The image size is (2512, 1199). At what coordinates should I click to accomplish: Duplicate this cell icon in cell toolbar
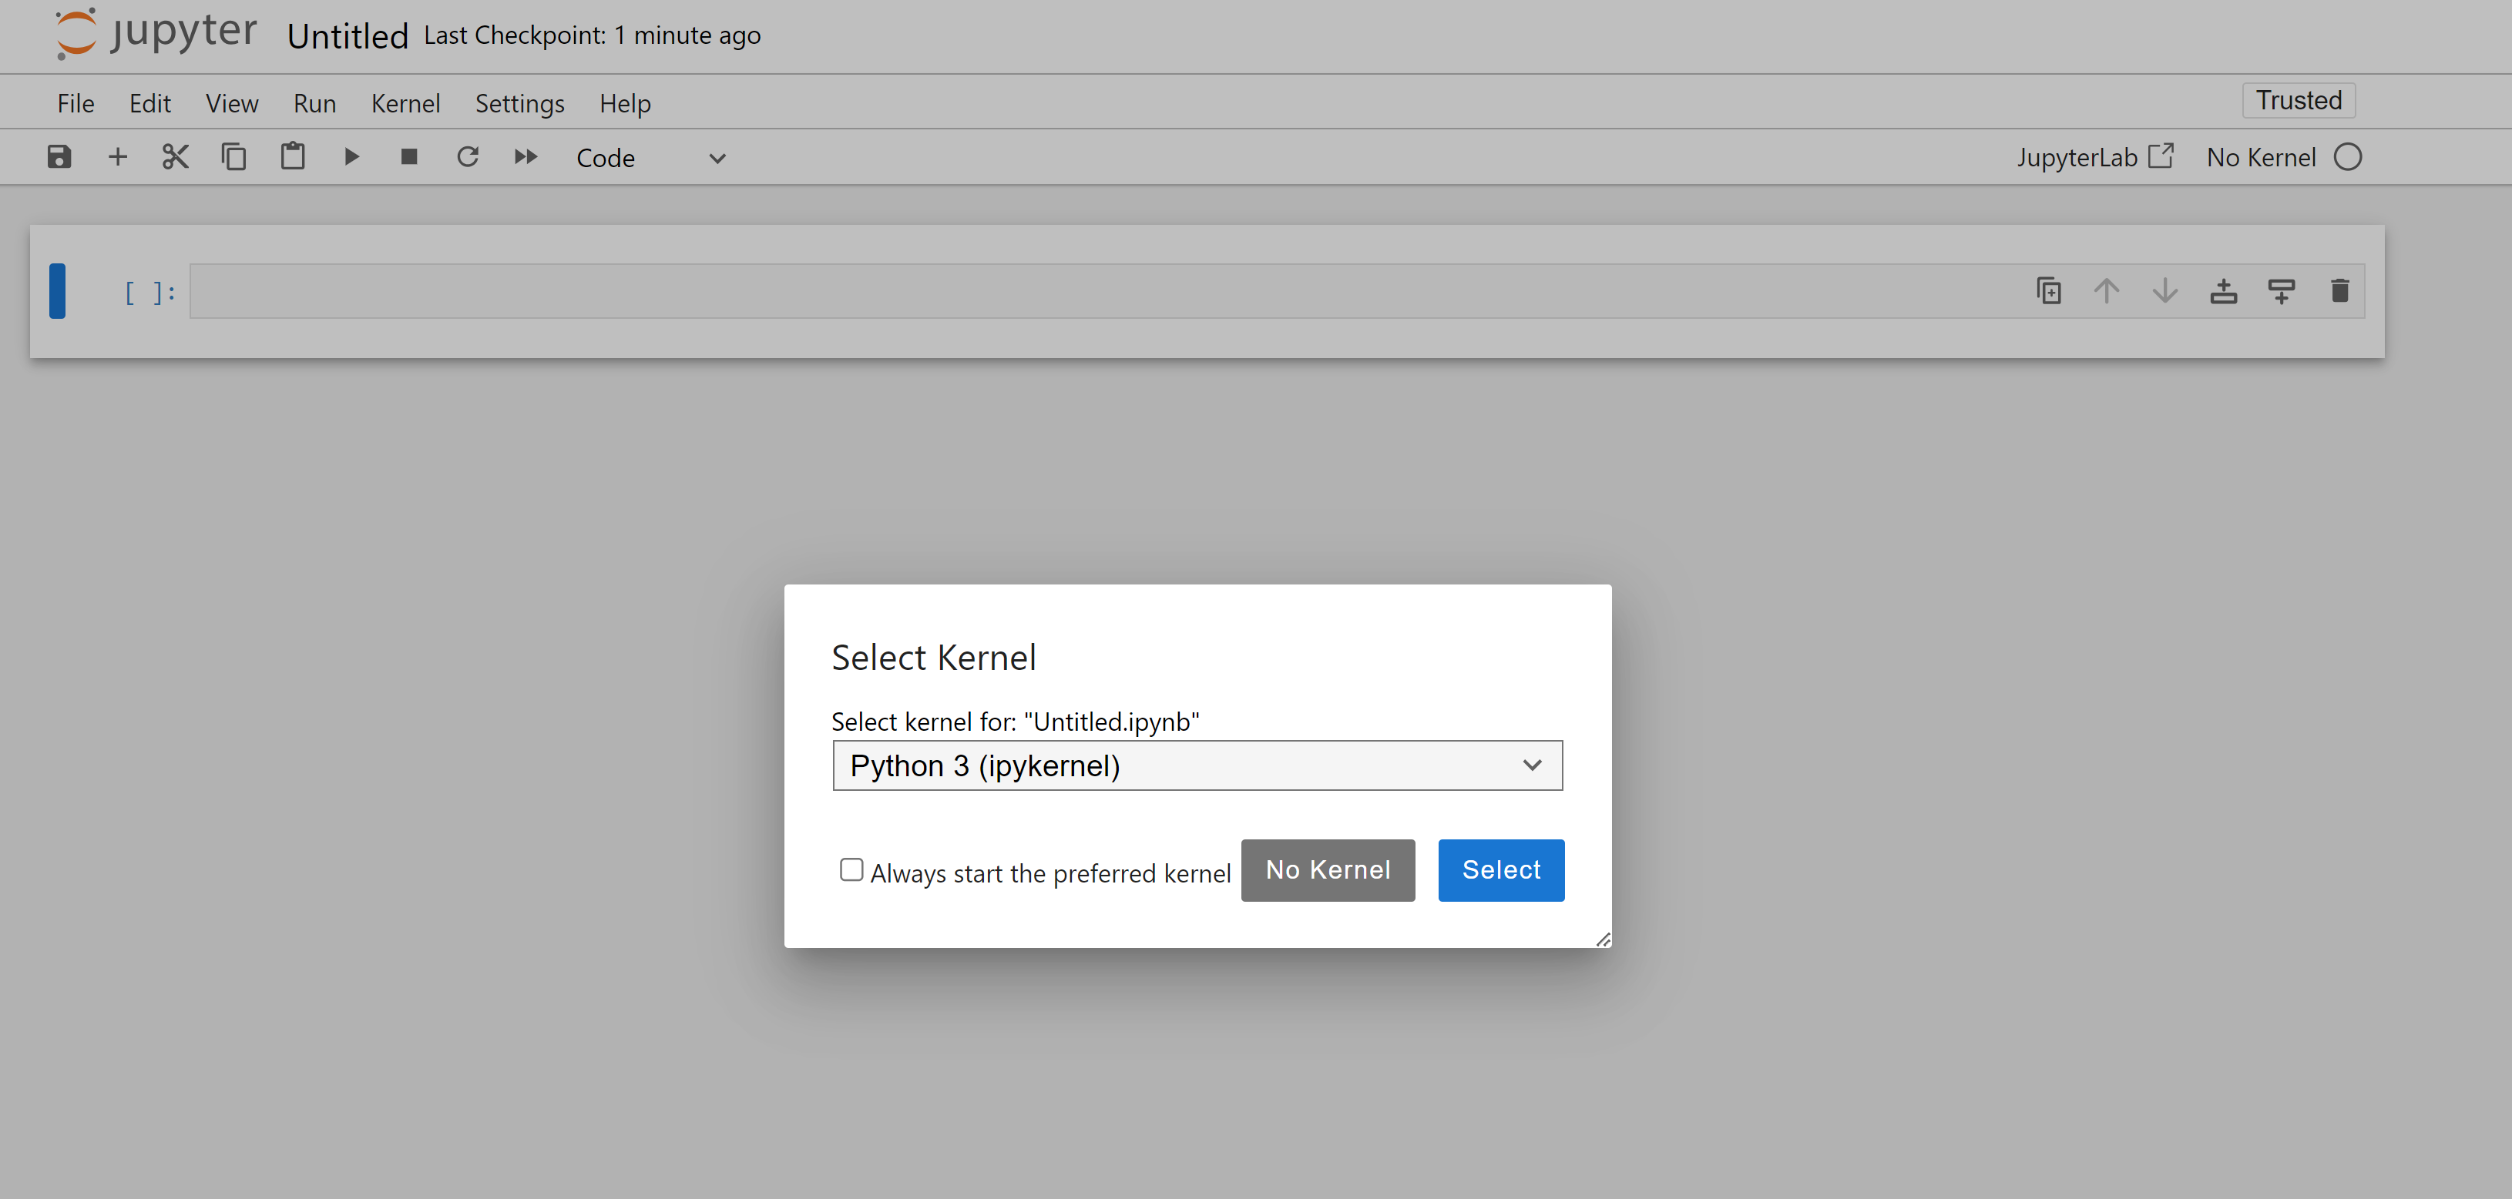click(2049, 290)
